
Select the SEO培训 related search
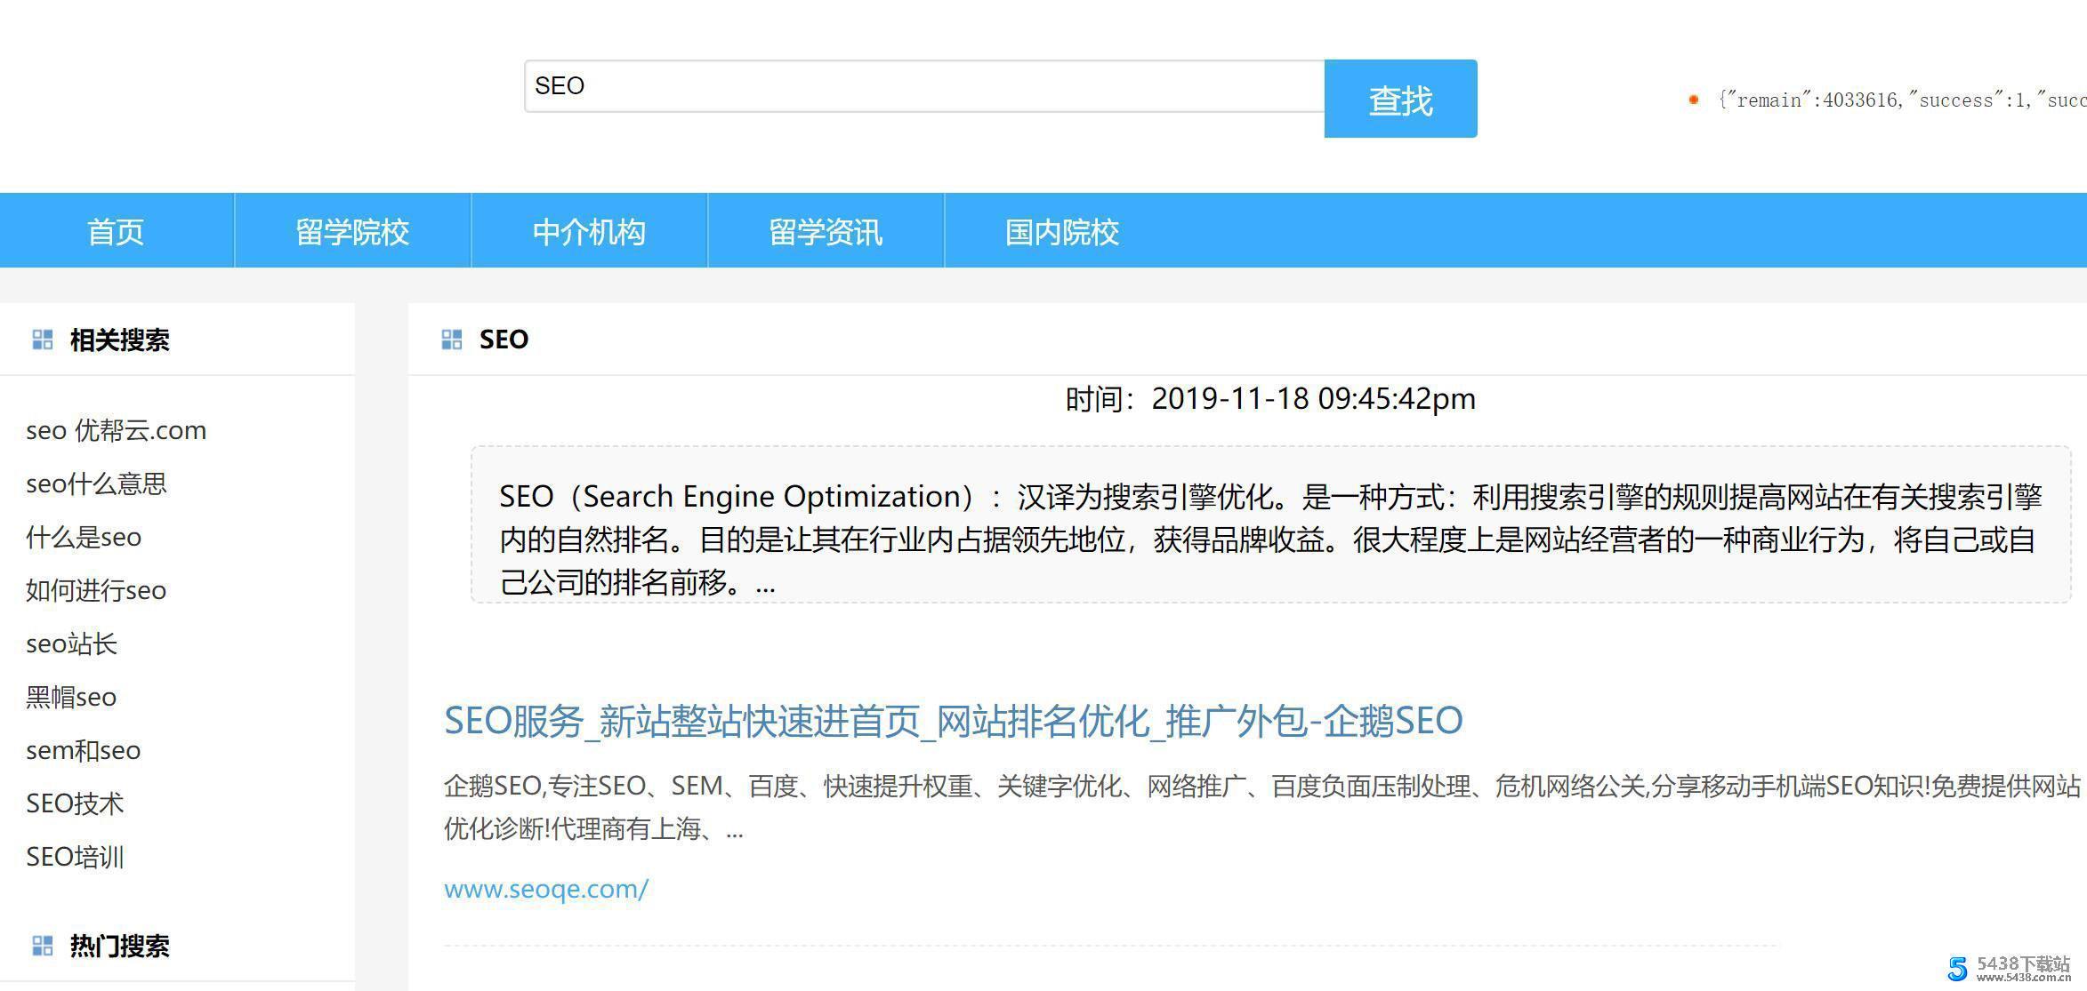(74, 857)
